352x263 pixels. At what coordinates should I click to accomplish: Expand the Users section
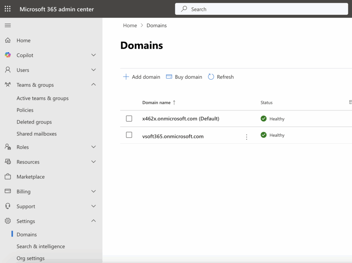93,70
